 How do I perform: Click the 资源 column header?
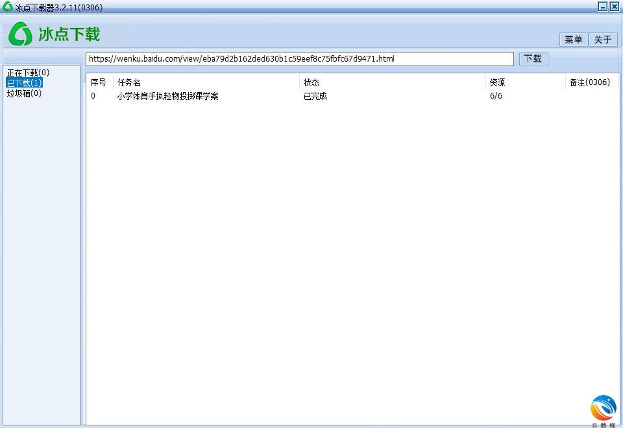[497, 82]
